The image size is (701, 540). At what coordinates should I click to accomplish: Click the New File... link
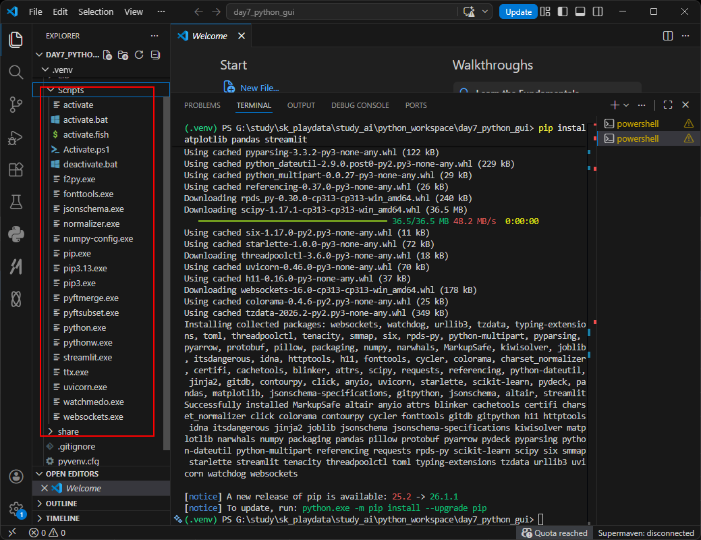click(x=259, y=88)
